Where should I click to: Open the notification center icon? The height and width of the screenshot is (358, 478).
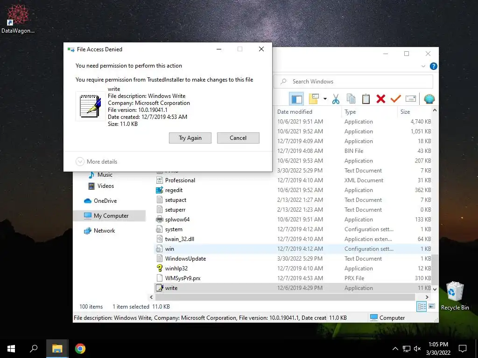click(x=463, y=349)
